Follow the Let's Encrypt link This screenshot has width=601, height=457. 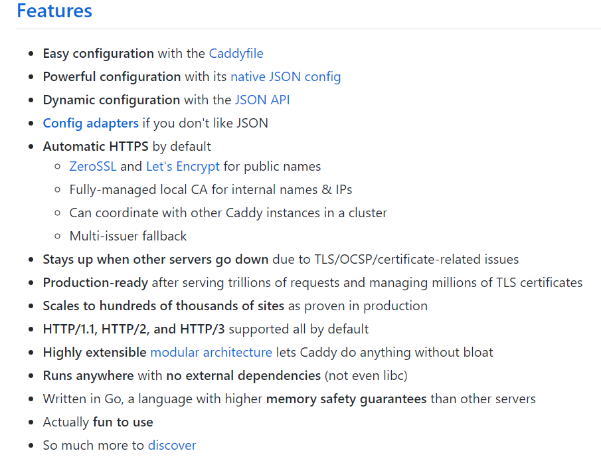[x=183, y=166]
